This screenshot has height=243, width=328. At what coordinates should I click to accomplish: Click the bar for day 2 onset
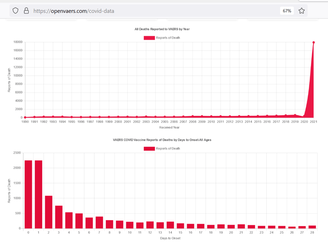(x=49, y=212)
